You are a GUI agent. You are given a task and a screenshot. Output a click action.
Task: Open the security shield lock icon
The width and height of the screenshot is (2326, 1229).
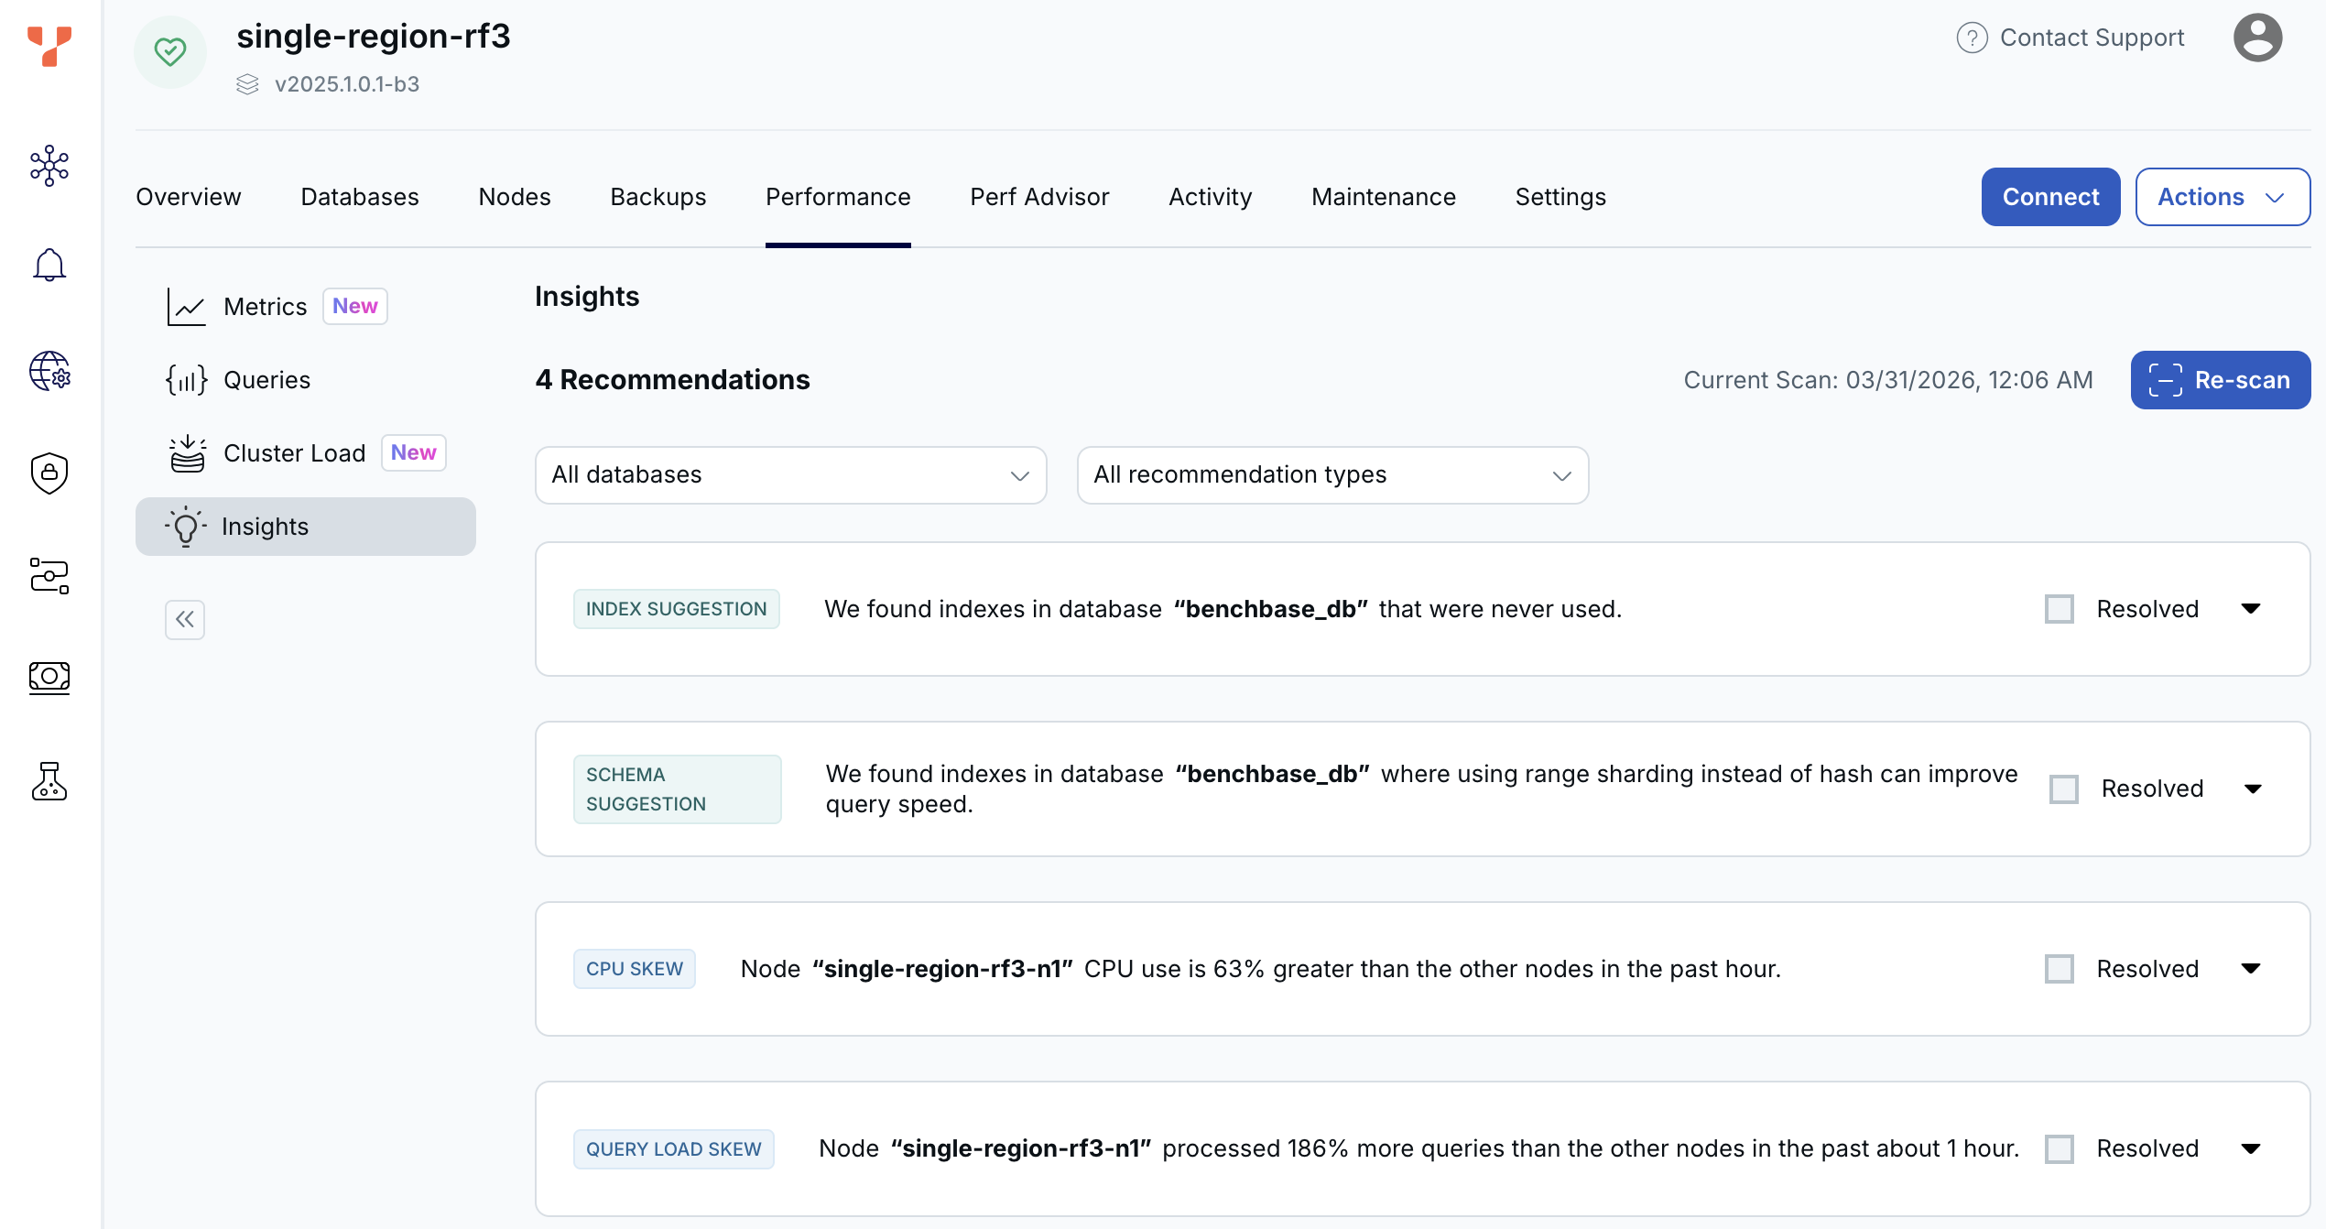click(49, 473)
